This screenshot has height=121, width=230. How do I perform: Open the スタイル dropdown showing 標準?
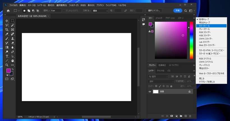tap(100, 11)
